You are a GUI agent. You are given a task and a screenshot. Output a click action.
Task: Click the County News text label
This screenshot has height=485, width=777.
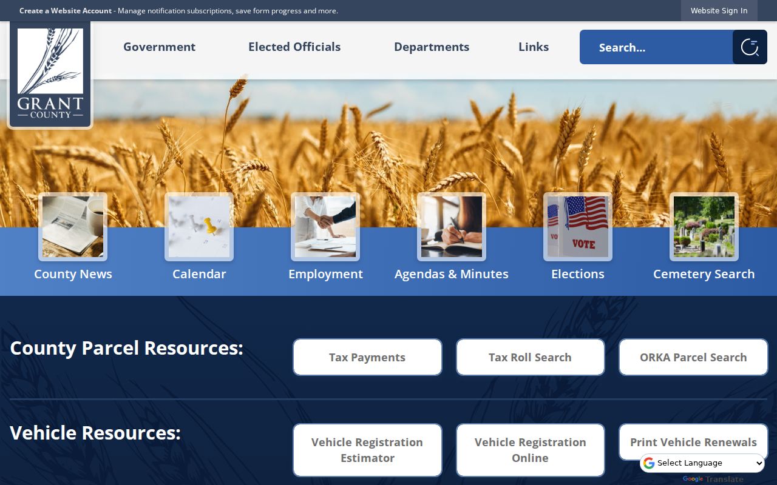(x=73, y=274)
